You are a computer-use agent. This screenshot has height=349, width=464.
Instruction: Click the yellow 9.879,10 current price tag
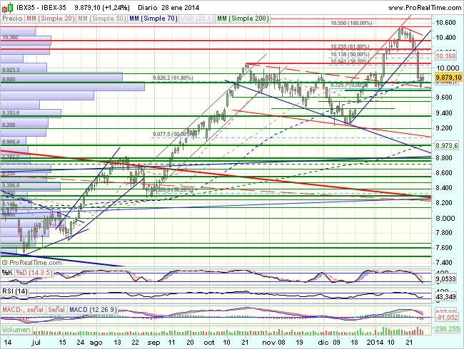tap(448, 78)
